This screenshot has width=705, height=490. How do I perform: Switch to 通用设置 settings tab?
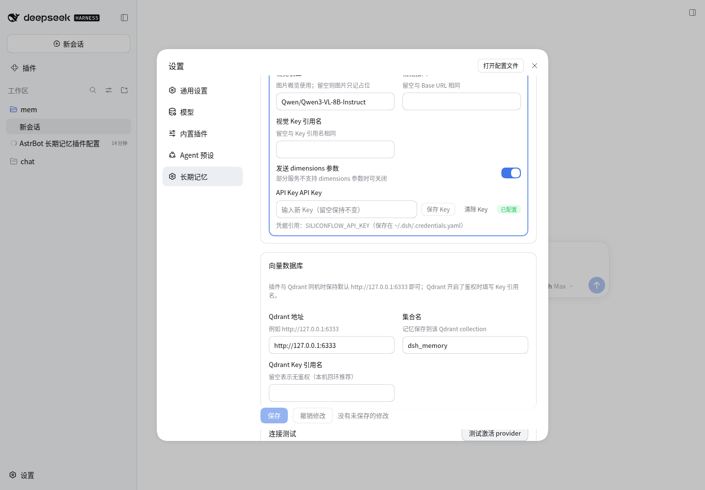tap(203, 91)
